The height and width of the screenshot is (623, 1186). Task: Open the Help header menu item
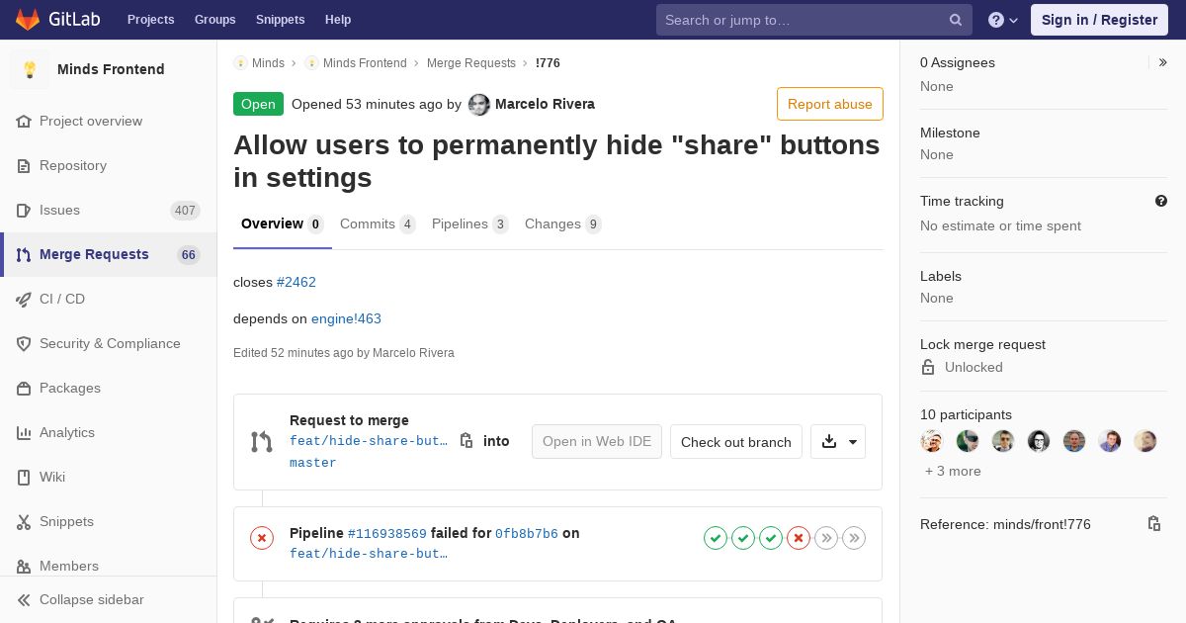338,20
